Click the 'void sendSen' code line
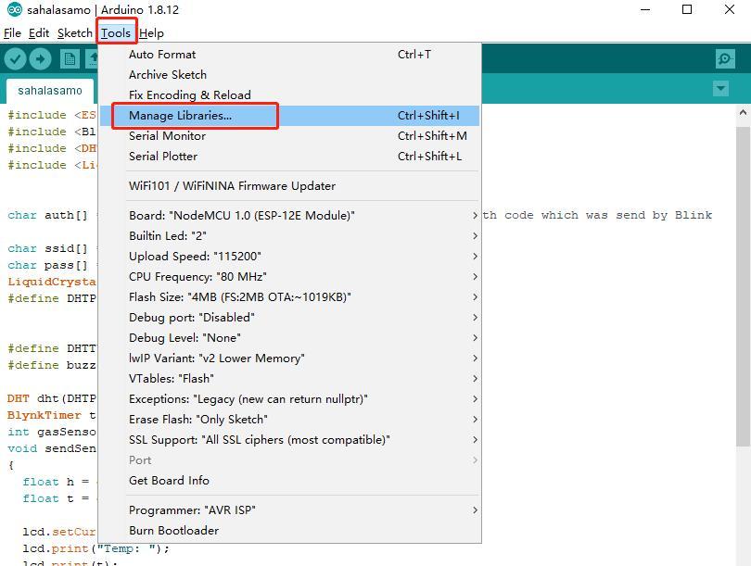The image size is (751, 566). click(x=52, y=448)
